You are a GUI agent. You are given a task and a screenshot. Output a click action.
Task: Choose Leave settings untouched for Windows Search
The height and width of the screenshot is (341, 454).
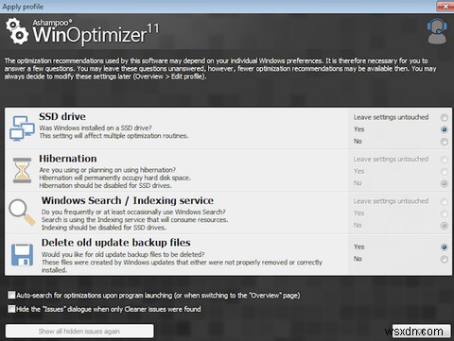click(445, 201)
